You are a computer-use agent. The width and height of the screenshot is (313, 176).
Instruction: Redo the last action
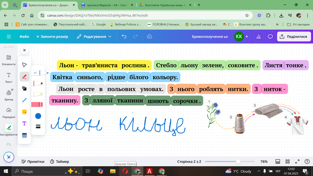(x=135, y=36)
